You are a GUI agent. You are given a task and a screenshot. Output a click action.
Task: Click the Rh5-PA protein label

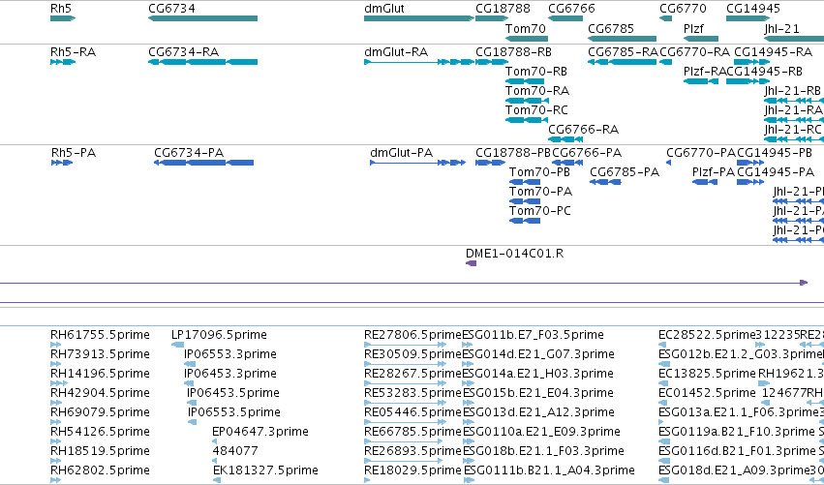click(x=74, y=153)
